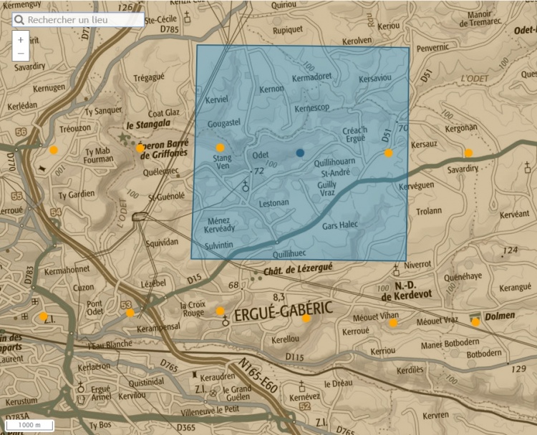537x435 pixels.
Task: Open the orange marker below the Dolmen label
Action: (x=475, y=322)
